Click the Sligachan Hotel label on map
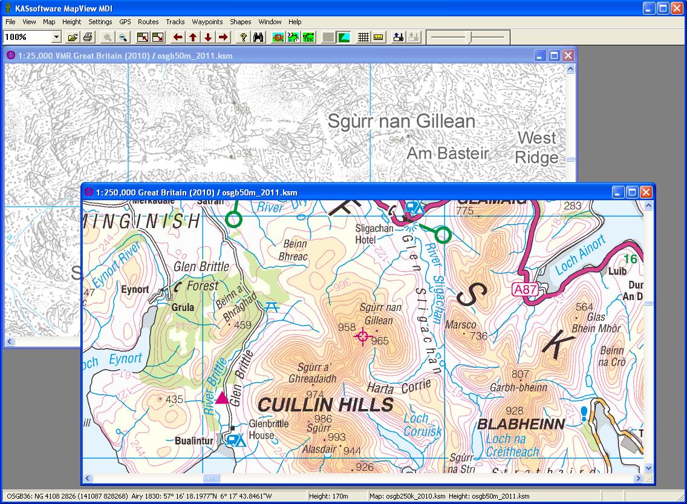 tap(374, 234)
